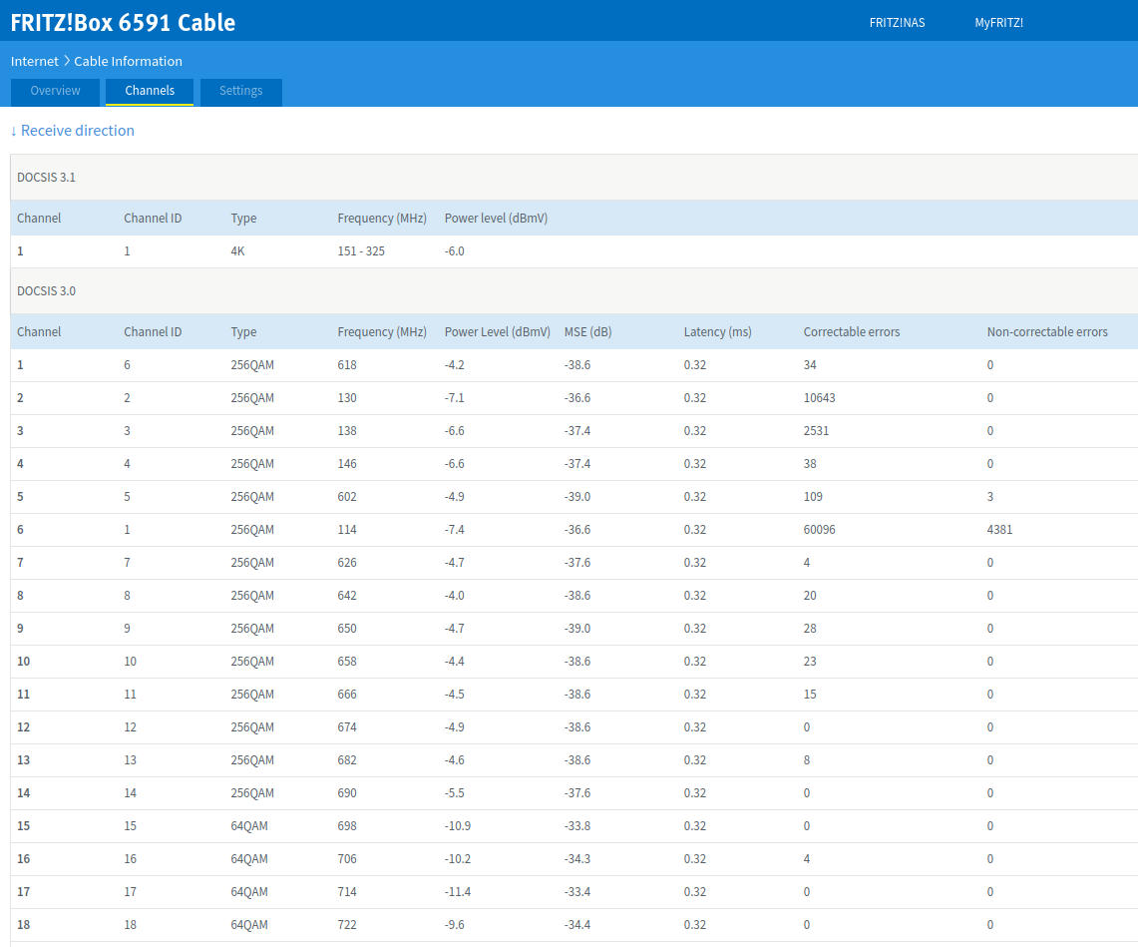This screenshot has width=1138, height=947.
Task: Click the FRITZ!Box 6591 Cable title
Action: click(x=123, y=23)
